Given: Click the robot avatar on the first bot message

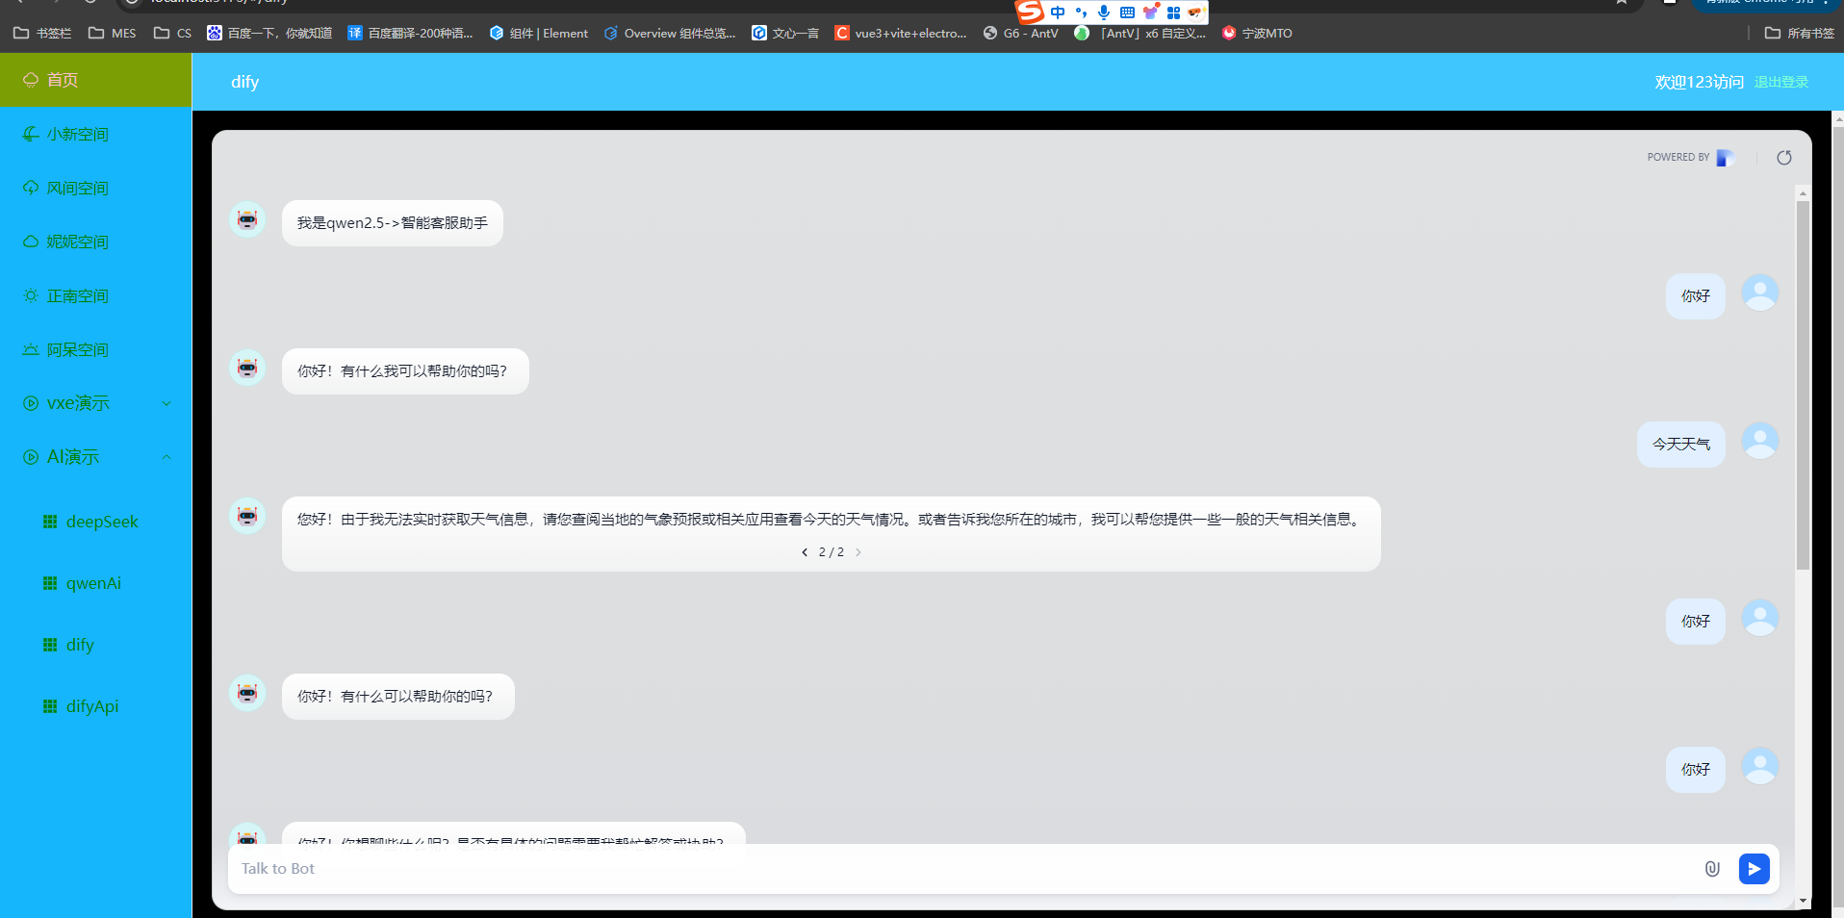Looking at the screenshot, I should pyautogui.click(x=247, y=219).
